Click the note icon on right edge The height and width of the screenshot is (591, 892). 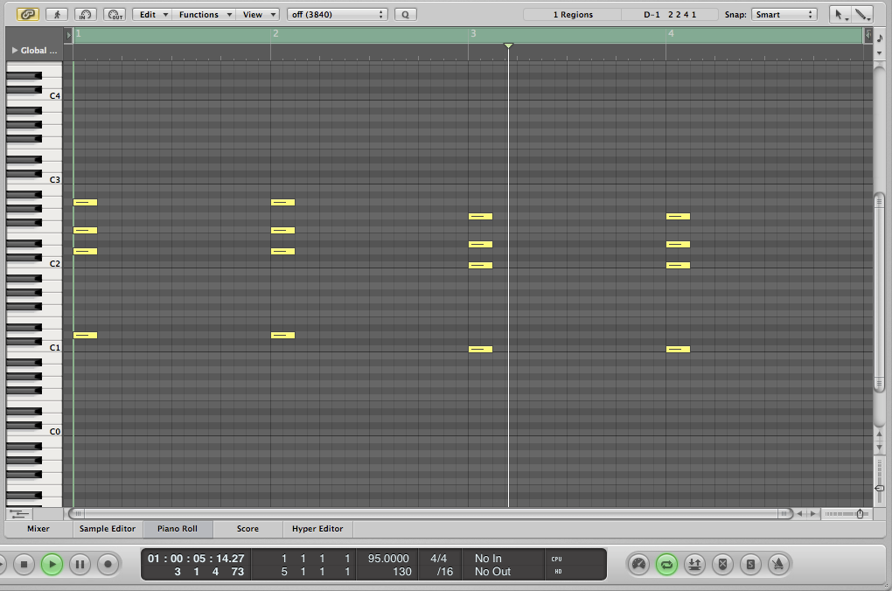tap(880, 38)
